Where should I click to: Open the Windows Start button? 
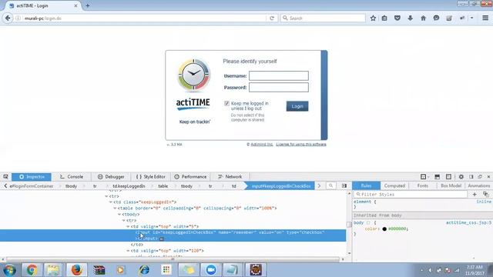pos(9,270)
